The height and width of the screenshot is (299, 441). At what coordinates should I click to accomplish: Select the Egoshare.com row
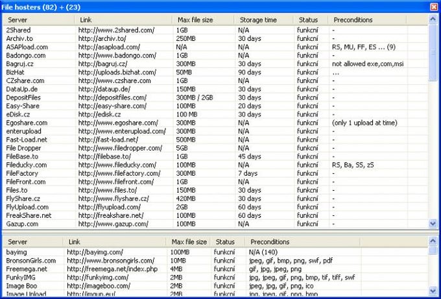coord(215,123)
